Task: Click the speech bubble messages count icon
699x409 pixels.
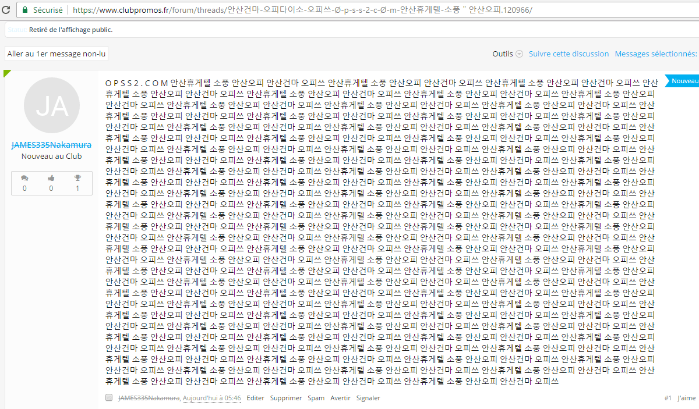Action: 24,178
